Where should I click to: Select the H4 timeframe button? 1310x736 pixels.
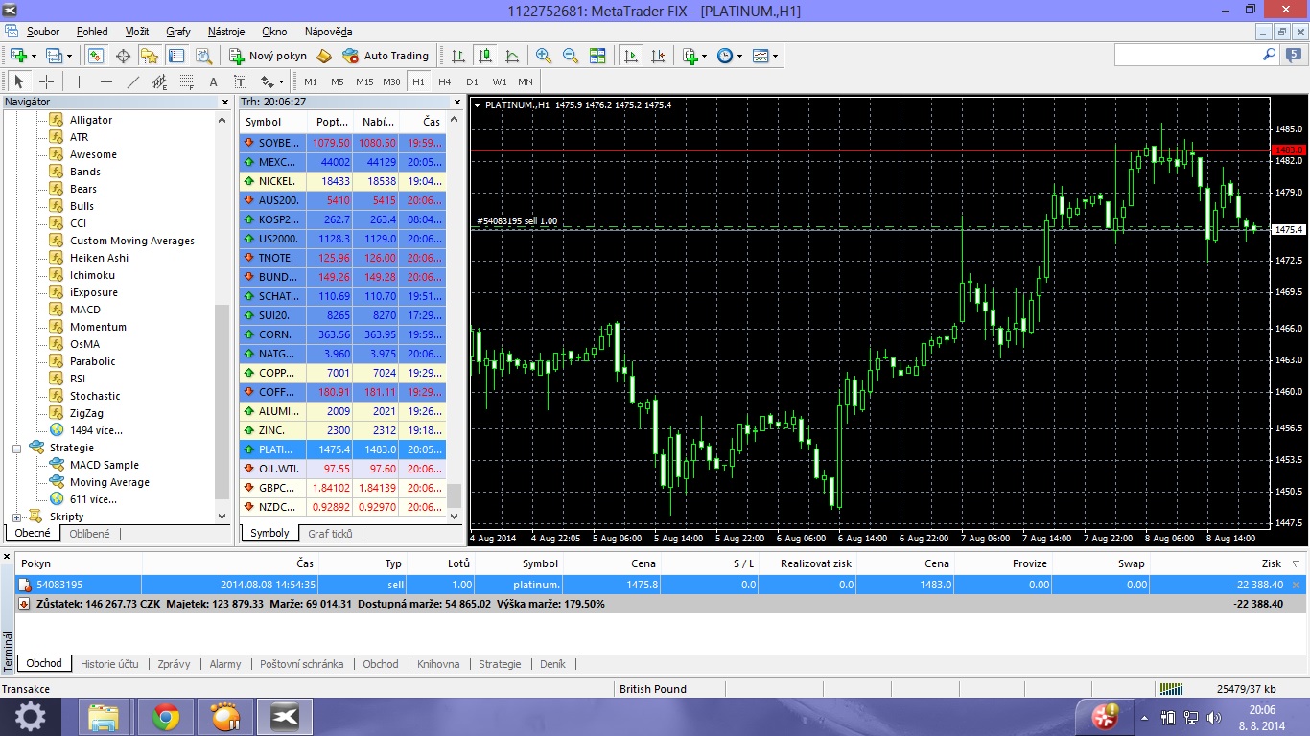point(445,81)
